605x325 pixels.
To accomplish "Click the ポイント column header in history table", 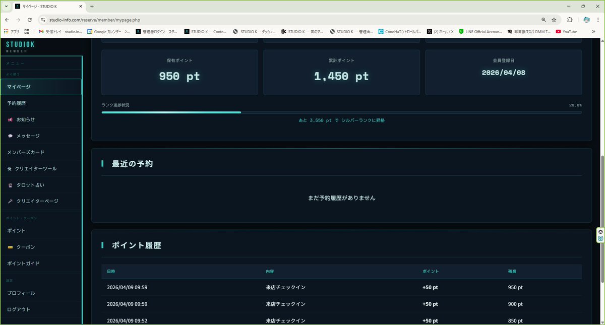I will point(431,272).
